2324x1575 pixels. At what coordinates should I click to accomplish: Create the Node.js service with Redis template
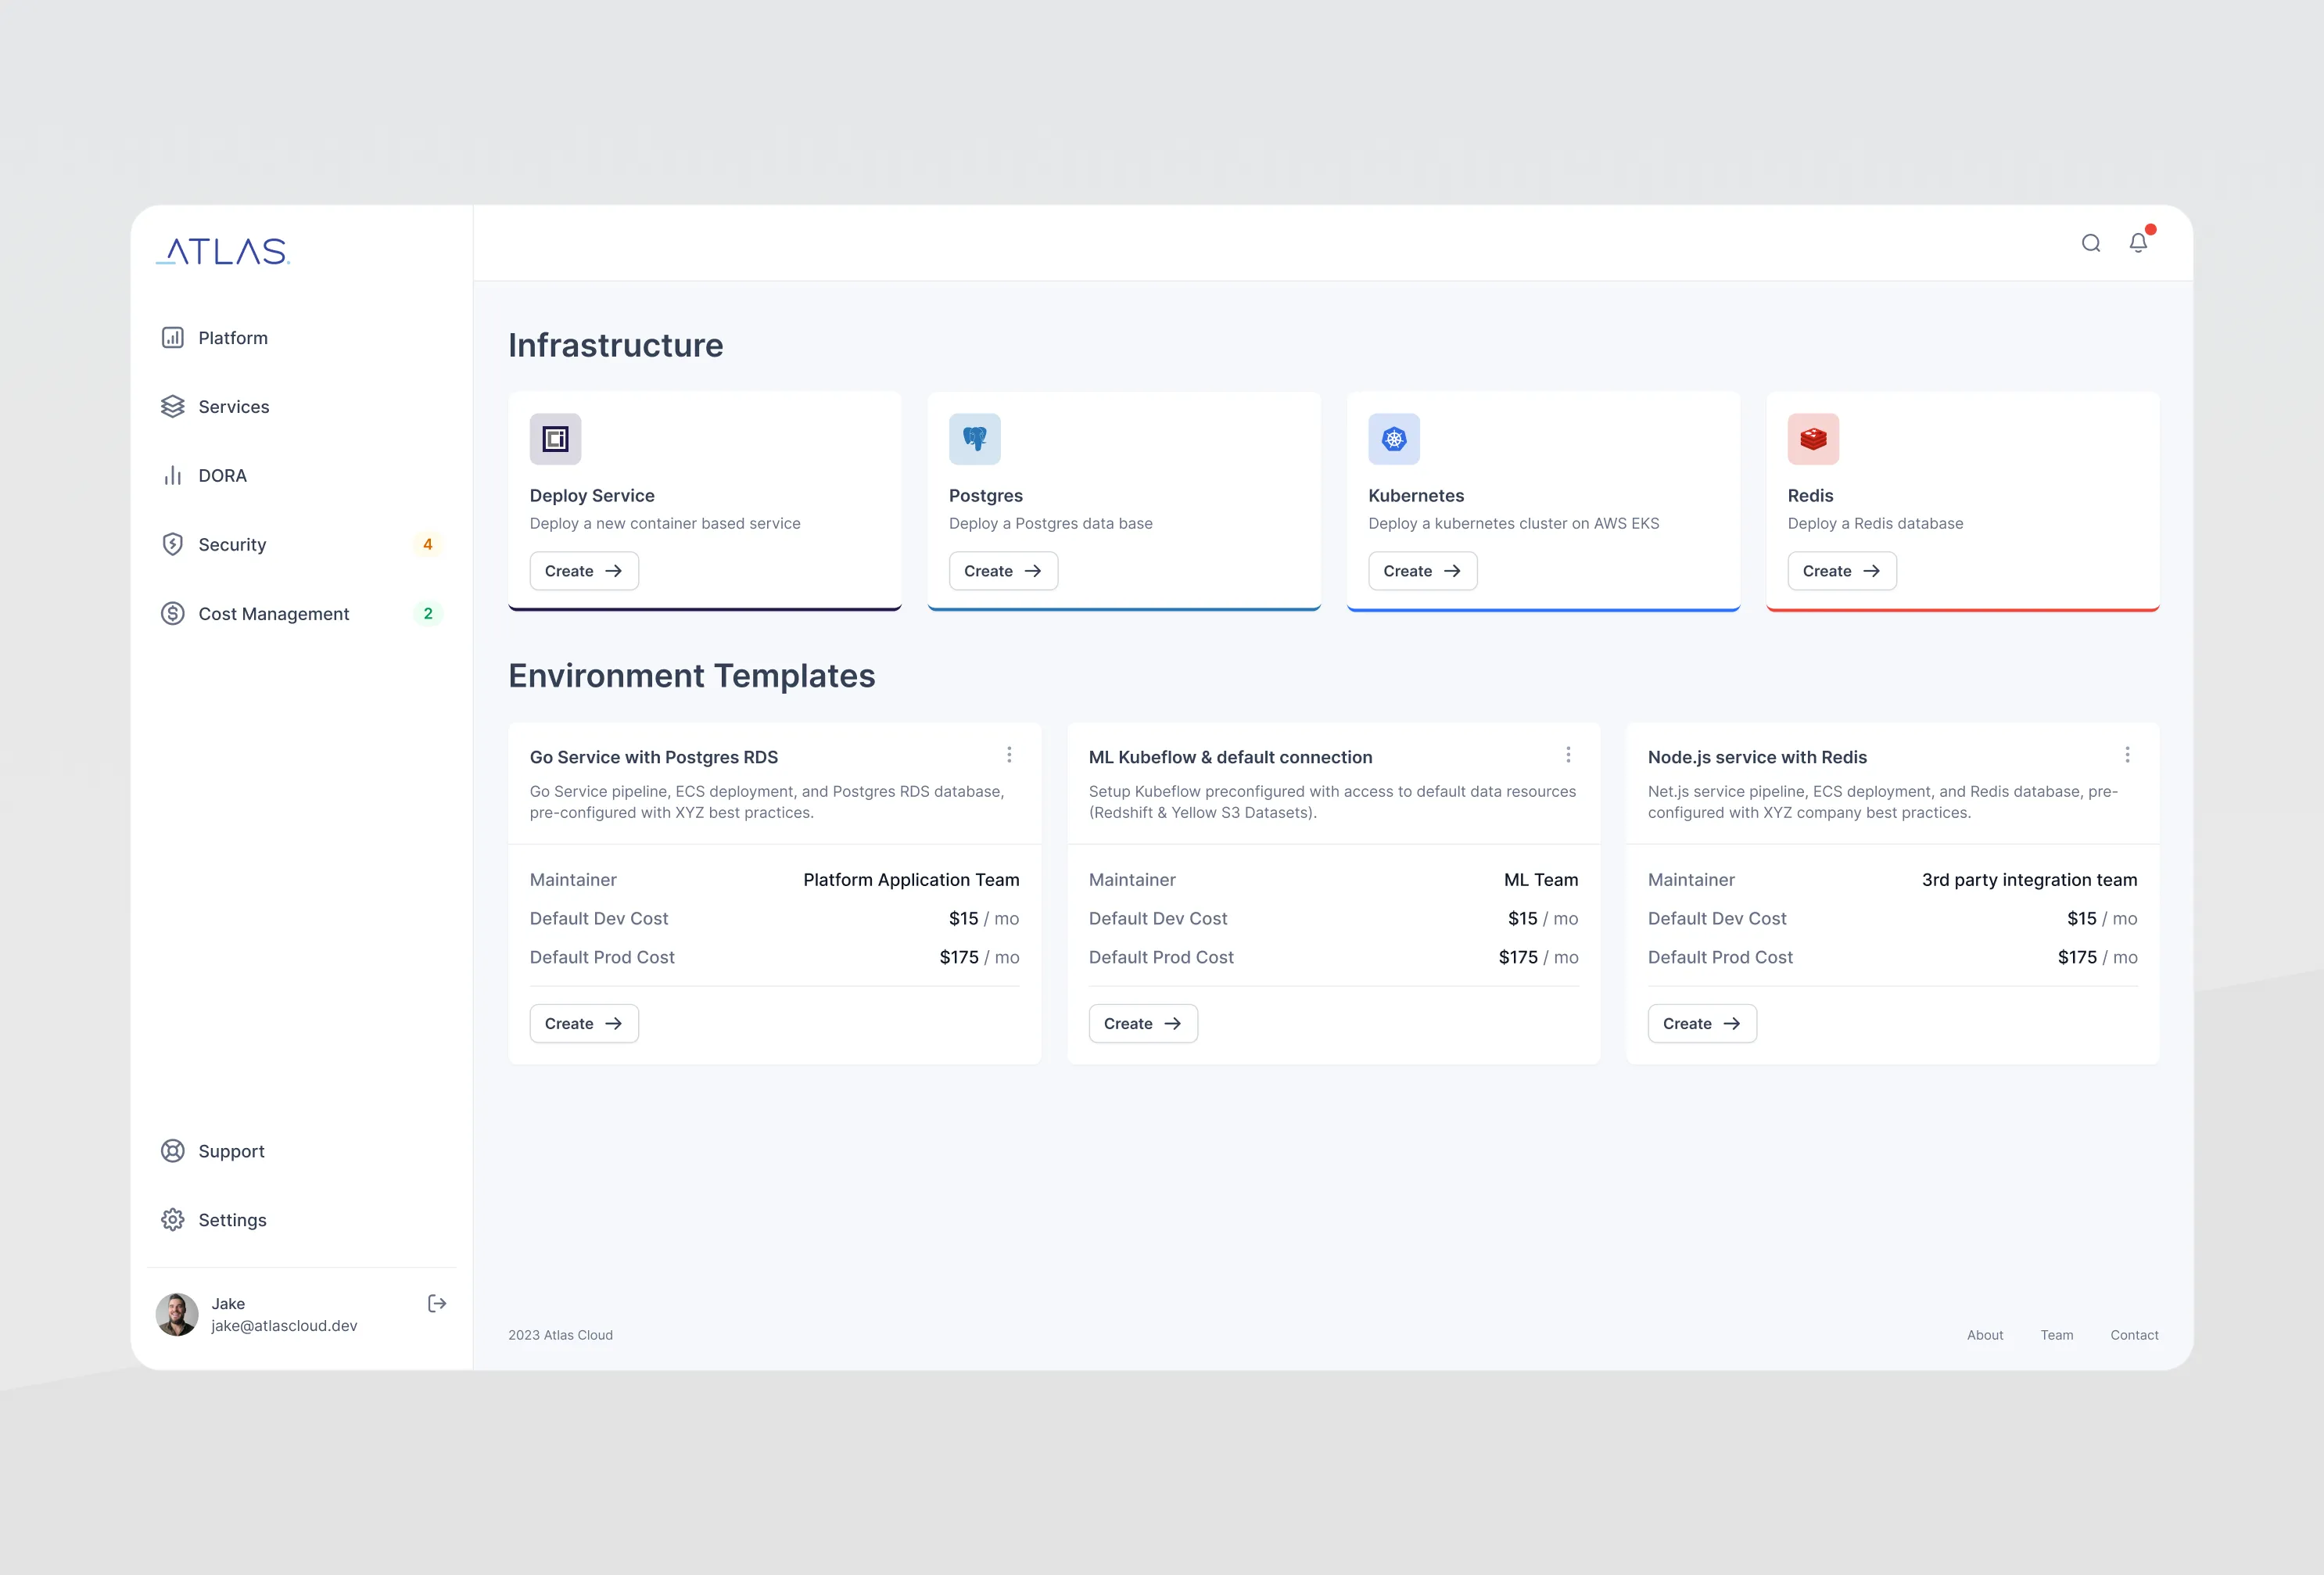(1702, 1024)
